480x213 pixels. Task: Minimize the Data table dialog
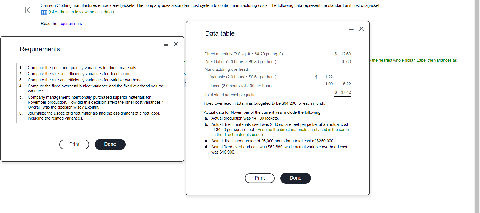351,29
